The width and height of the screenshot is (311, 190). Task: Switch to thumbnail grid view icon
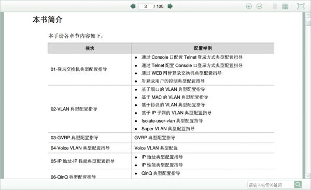point(285,6)
